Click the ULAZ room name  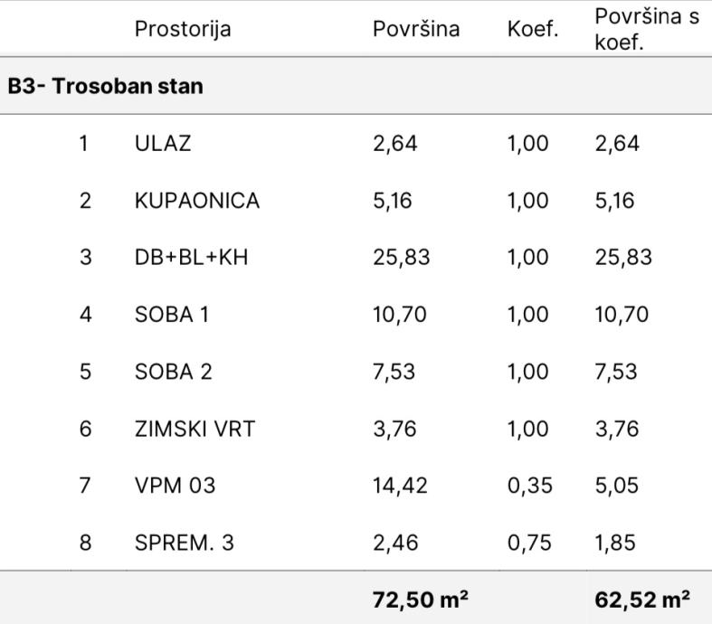[163, 144]
